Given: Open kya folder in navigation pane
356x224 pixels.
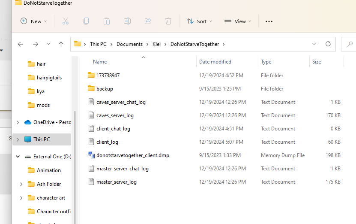Looking at the screenshot, I should click(41, 91).
